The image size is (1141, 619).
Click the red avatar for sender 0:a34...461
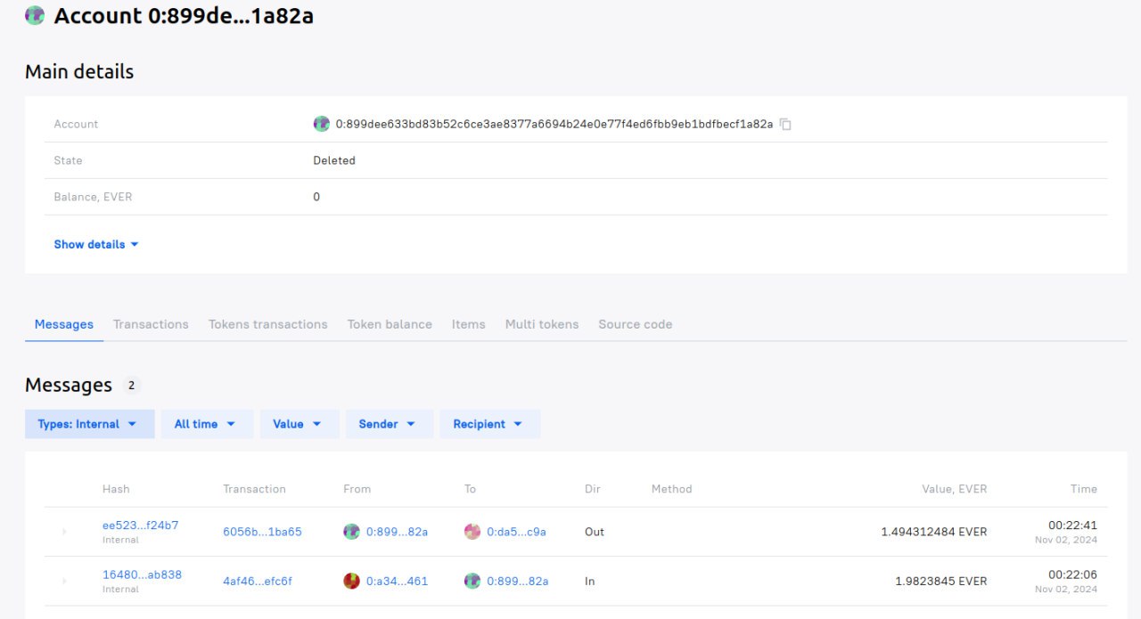pos(351,581)
